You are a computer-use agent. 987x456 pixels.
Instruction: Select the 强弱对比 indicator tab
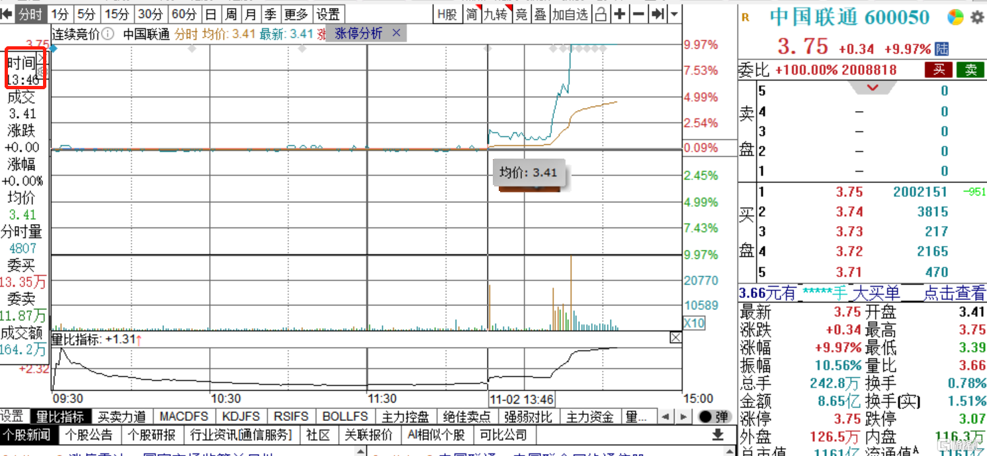tap(528, 416)
